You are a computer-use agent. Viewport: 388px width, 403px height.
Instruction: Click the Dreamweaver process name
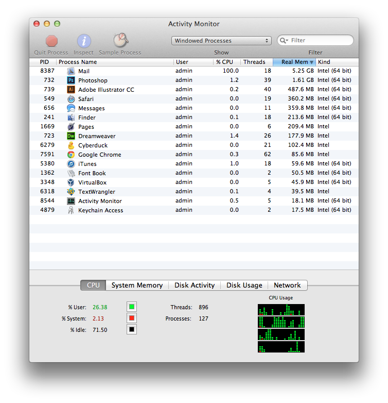(x=97, y=136)
